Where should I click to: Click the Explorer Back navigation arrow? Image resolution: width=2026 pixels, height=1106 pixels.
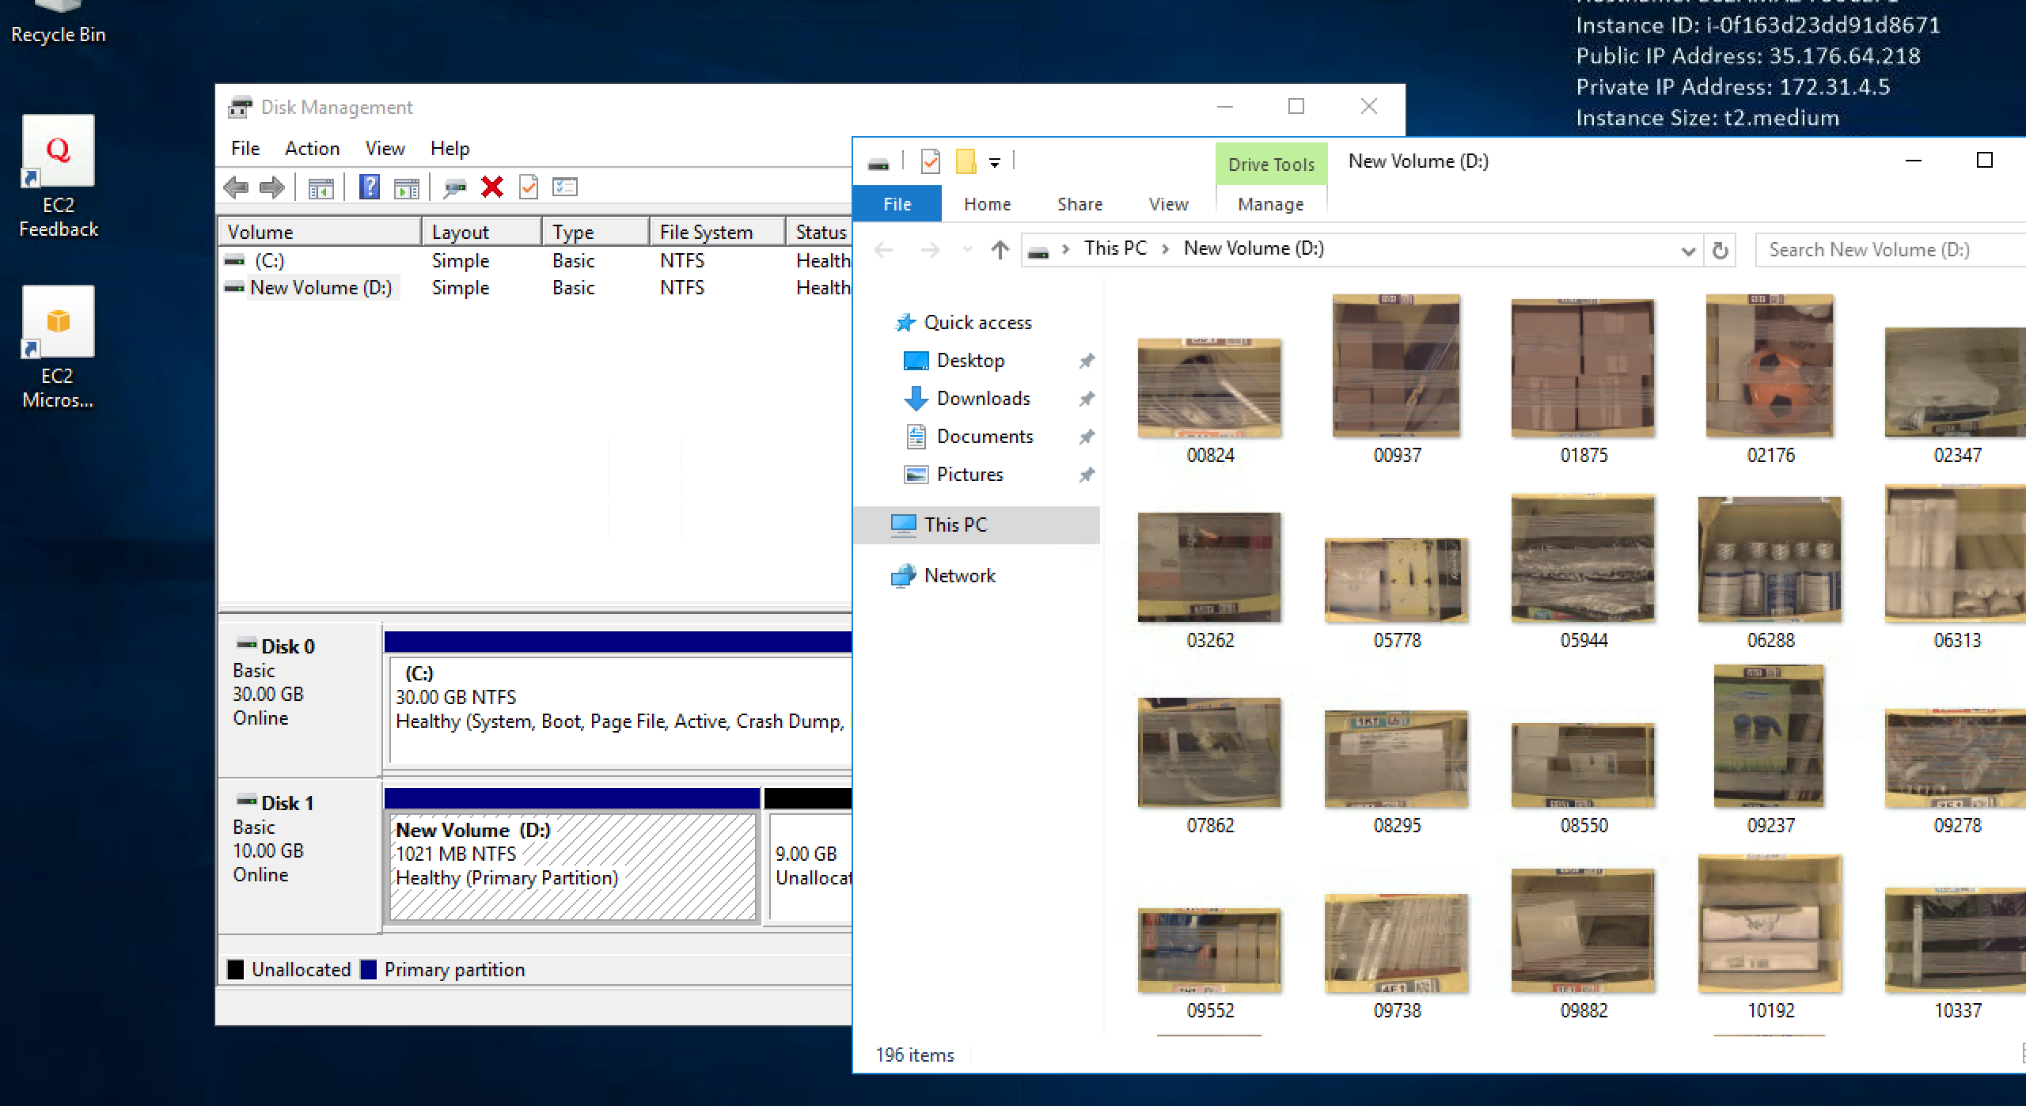pos(883,250)
